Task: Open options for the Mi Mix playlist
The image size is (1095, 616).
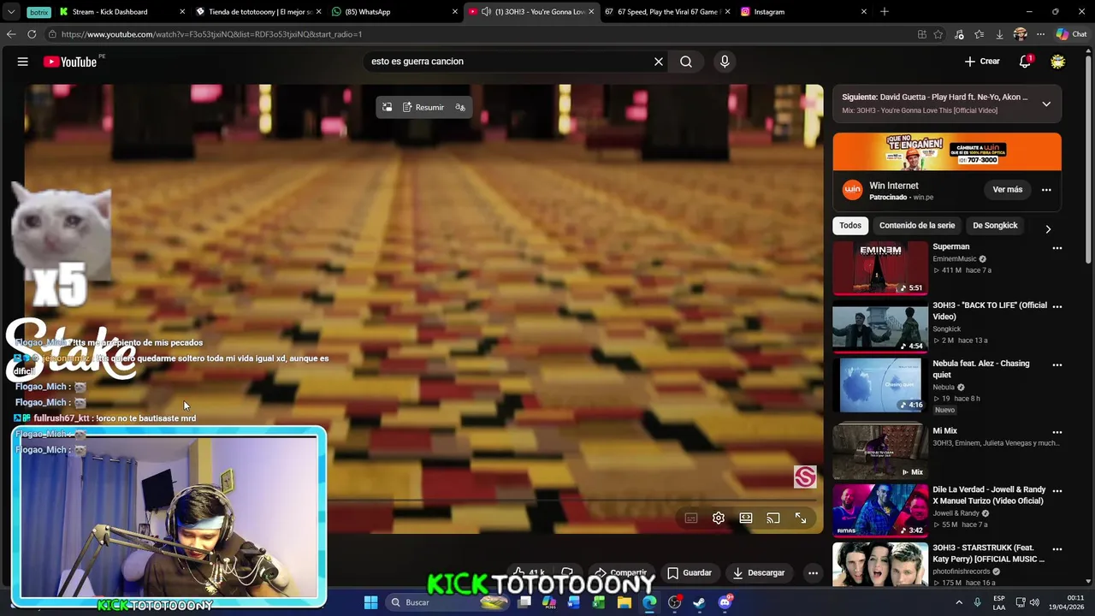Action: point(1057,432)
